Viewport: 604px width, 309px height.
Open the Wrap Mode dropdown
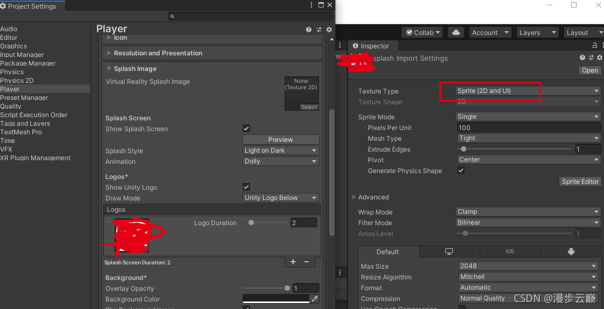click(528, 212)
